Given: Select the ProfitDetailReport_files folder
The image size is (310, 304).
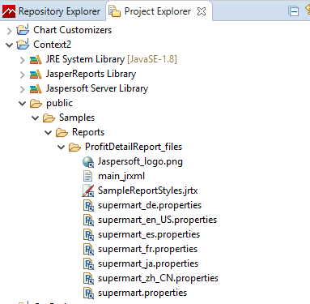Looking at the screenshot, I should (x=134, y=147).
